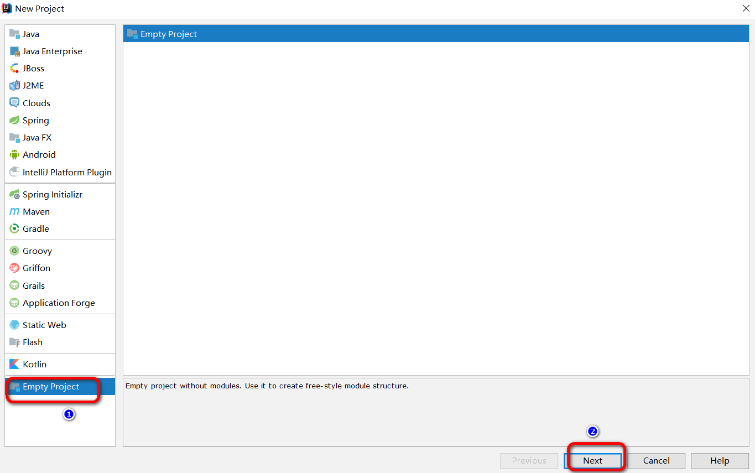The image size is (755, 473).
Task: Select the Griffon icon
Action: pyautogui.click(x=14, y=268)
